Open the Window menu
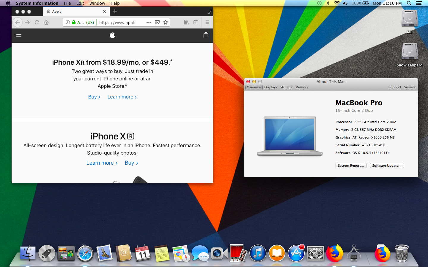Viewport: 428px width, 267px height. click(97, 3)
